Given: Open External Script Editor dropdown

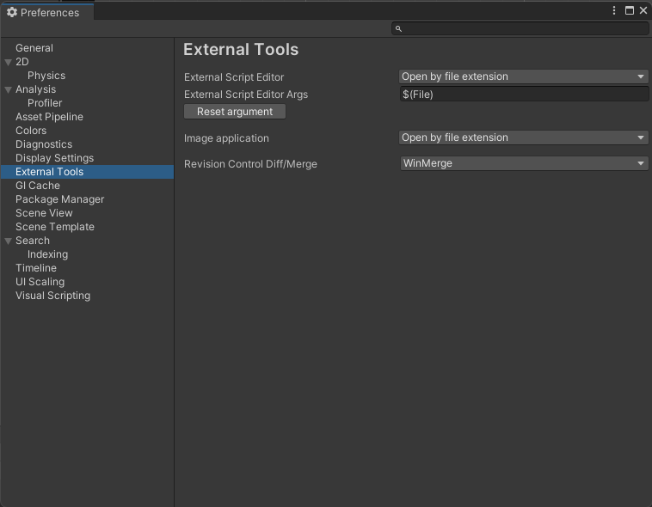Looking at the screenshot, I should (x=523, y=76).
